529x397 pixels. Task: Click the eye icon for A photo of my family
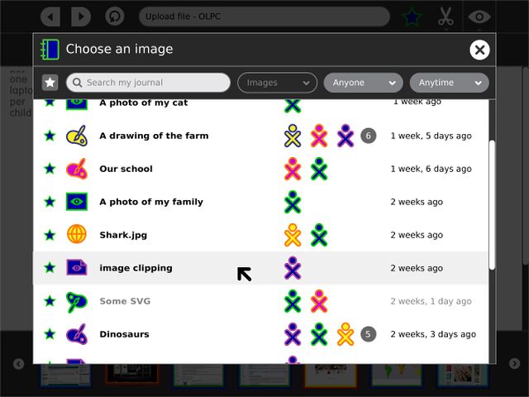[x=77, y=202]
